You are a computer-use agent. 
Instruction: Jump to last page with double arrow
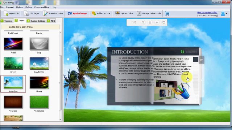(202, 60)
